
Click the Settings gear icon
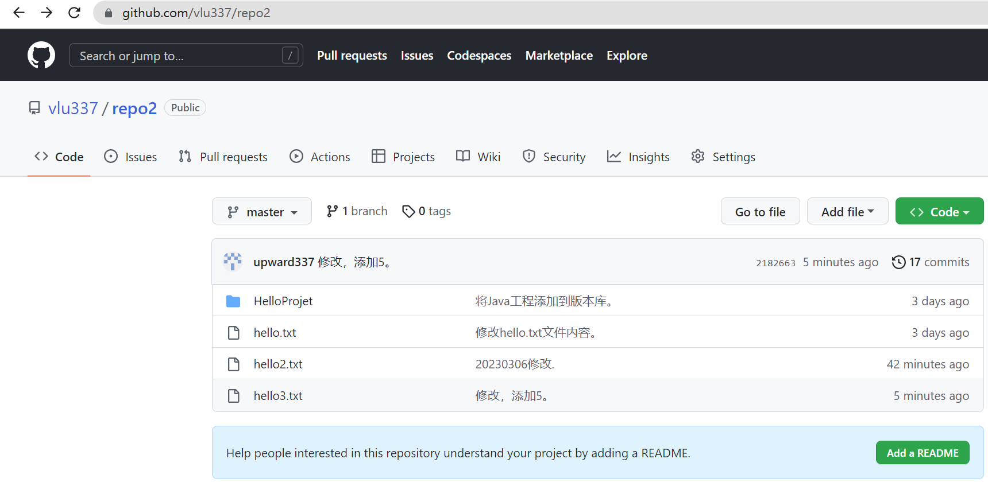tap(698, 156)
